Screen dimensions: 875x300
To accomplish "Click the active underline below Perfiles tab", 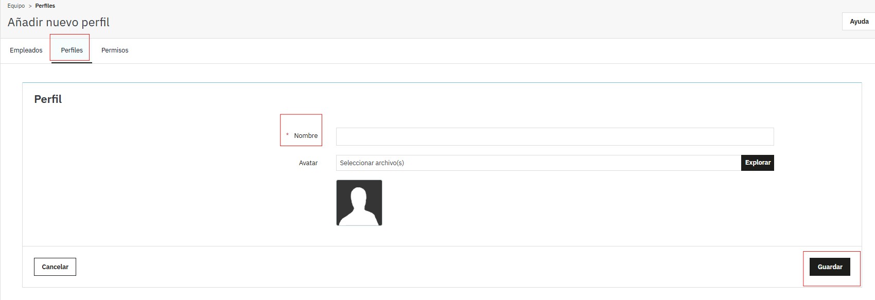I will 72,62.
